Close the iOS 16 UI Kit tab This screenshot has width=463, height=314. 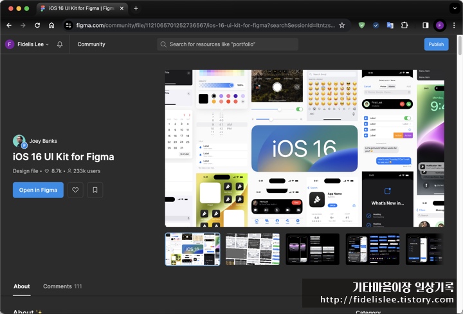(122, 8)
